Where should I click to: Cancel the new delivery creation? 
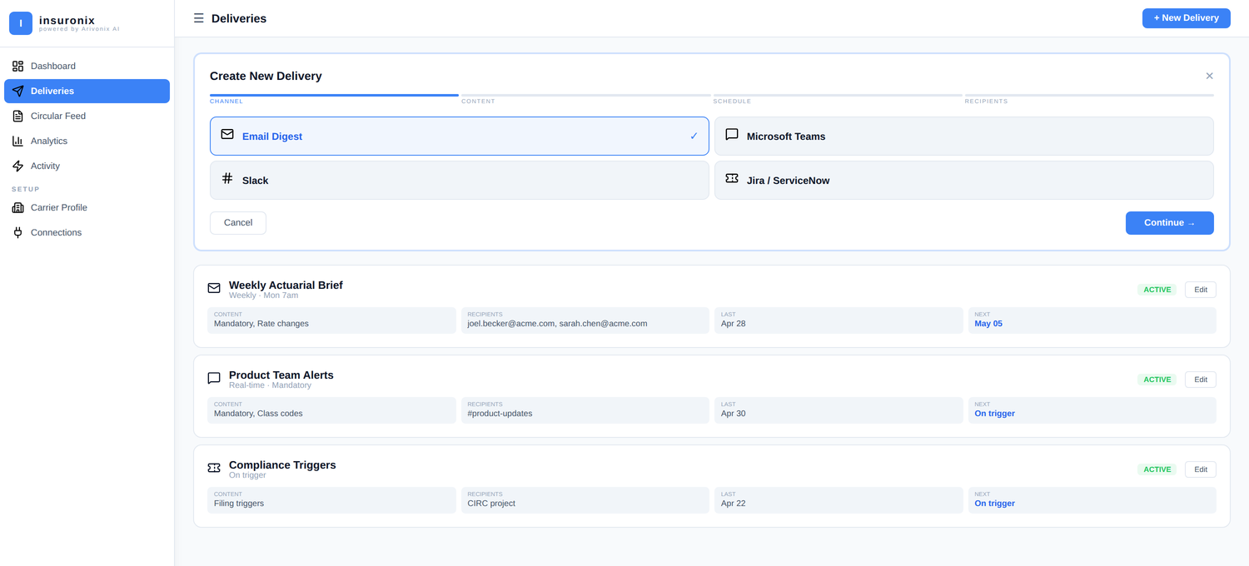(x=238, y=223)
